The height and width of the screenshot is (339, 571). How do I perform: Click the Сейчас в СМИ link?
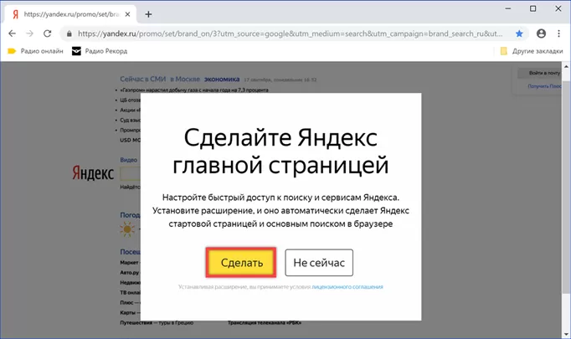click(142, 79)
